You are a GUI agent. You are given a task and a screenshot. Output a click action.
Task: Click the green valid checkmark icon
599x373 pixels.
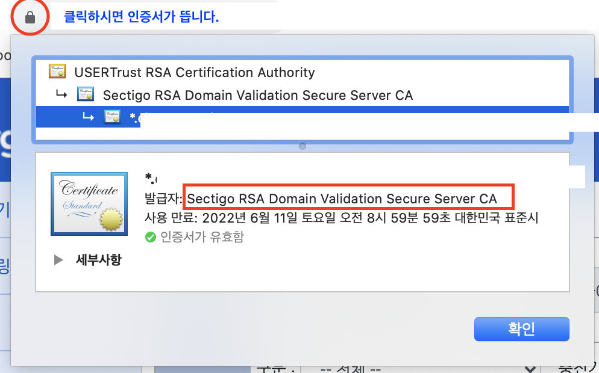151,237
